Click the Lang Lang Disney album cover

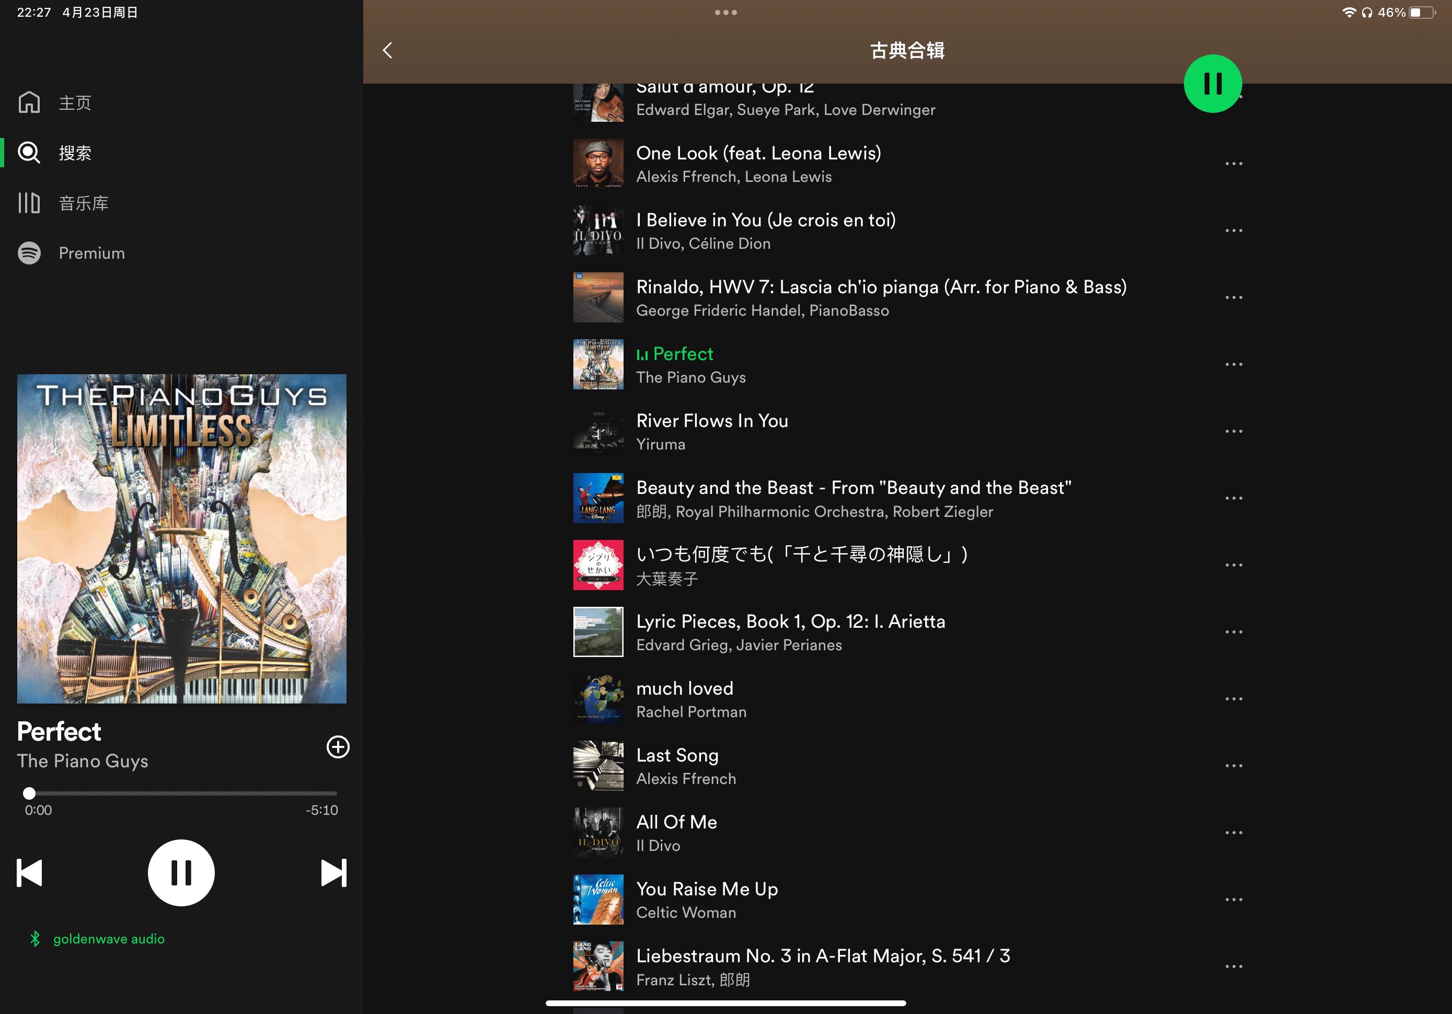(598, 499)
